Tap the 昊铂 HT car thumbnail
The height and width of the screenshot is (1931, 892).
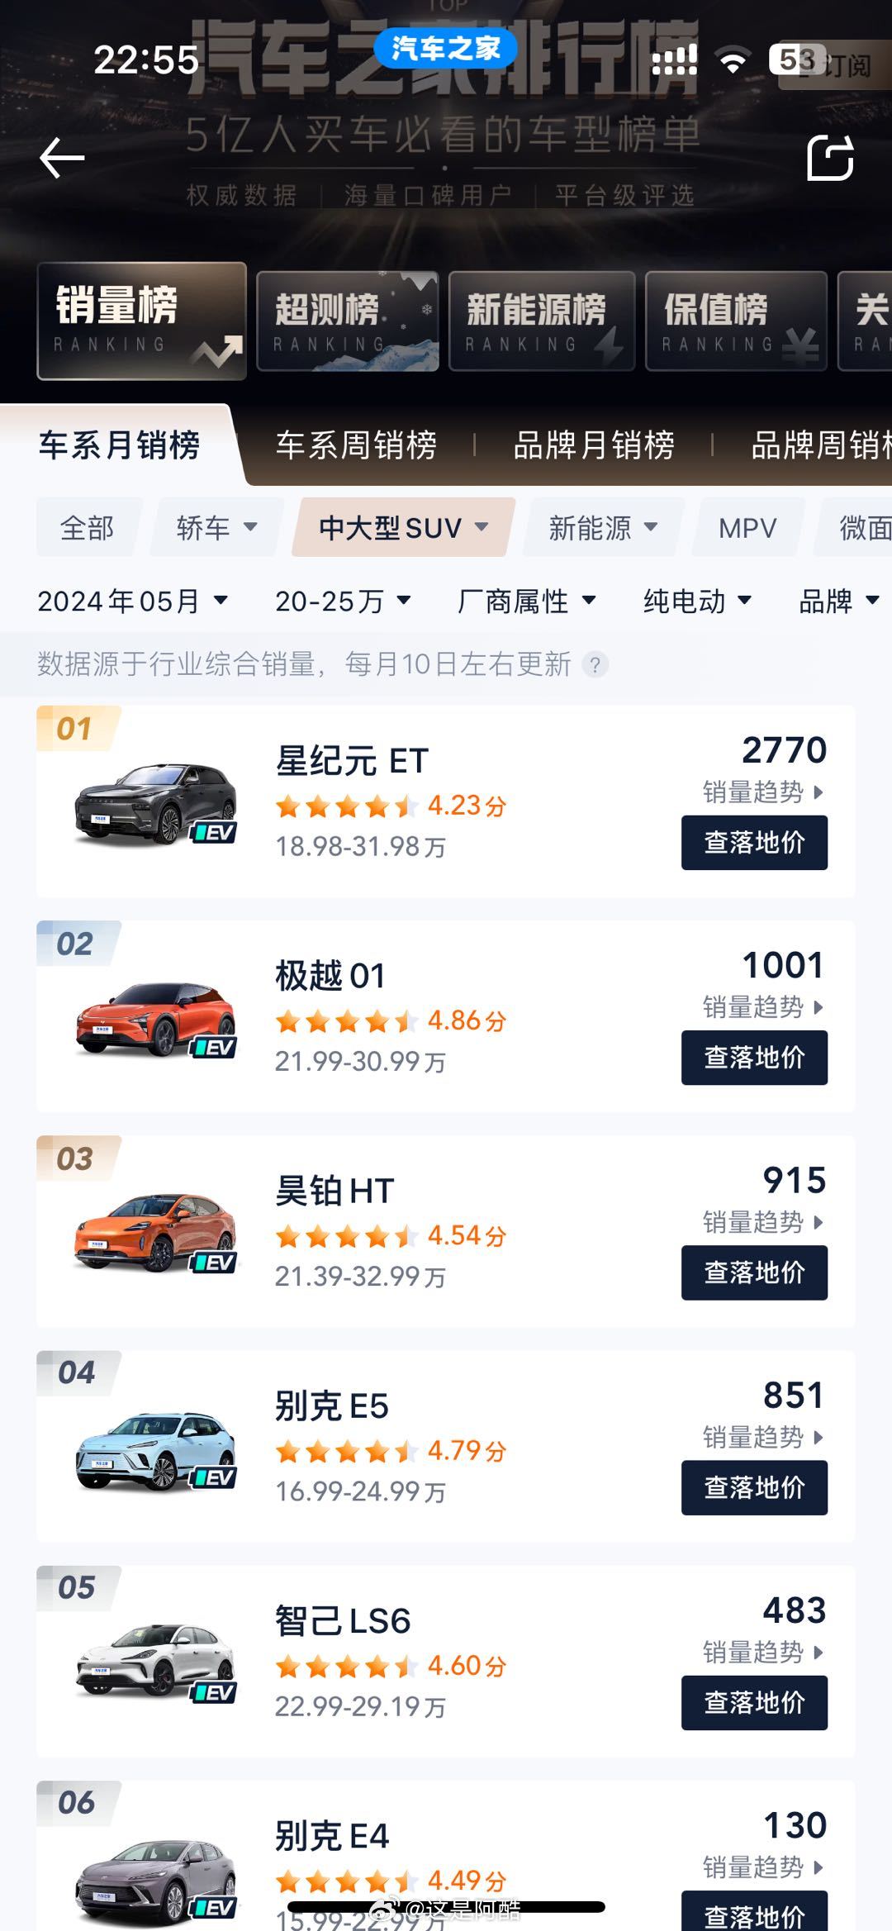coord(156,1233)
